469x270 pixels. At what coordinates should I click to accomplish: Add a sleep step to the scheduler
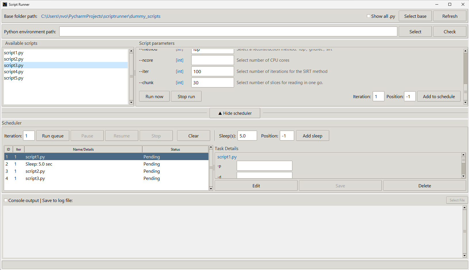pyautogui.click(x=312, y=135)
